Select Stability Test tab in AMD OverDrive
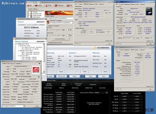The image size is (156, 114). point(89,88)
